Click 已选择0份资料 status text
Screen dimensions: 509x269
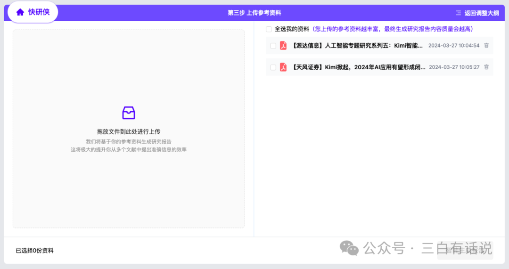coord(34,251)
